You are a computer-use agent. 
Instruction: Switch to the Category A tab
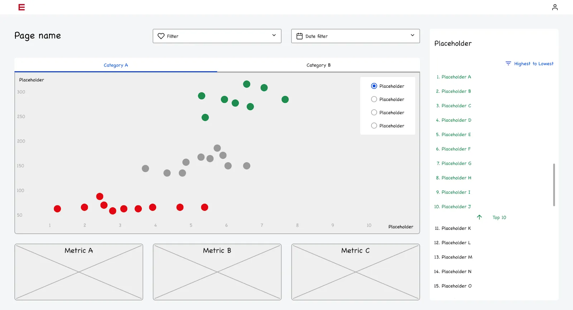click(116, 65)
